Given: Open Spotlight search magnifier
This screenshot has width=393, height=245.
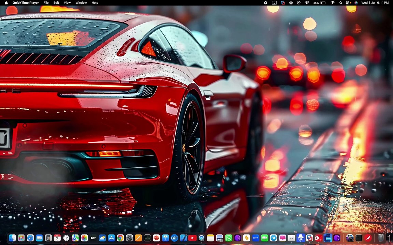Looking at the screenshot, I should pyautogui.click(x=340, y=3).
